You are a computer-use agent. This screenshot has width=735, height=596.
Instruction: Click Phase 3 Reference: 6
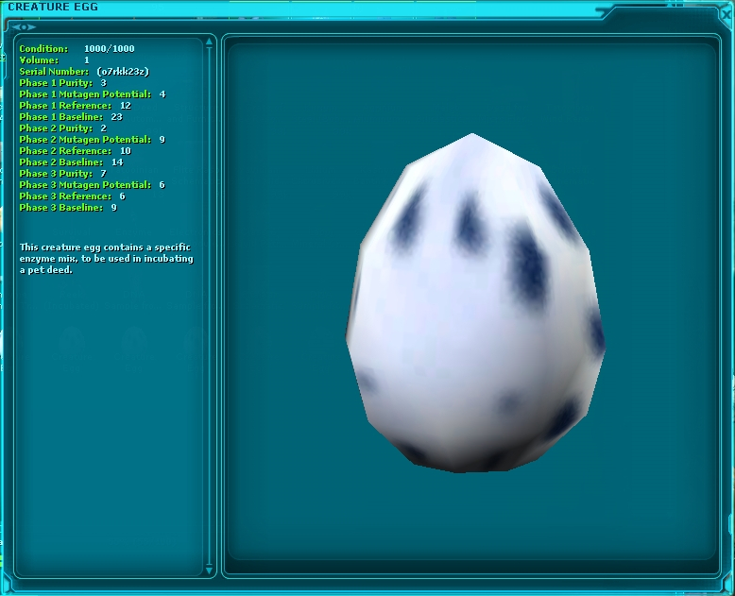[x=72, y=196]
